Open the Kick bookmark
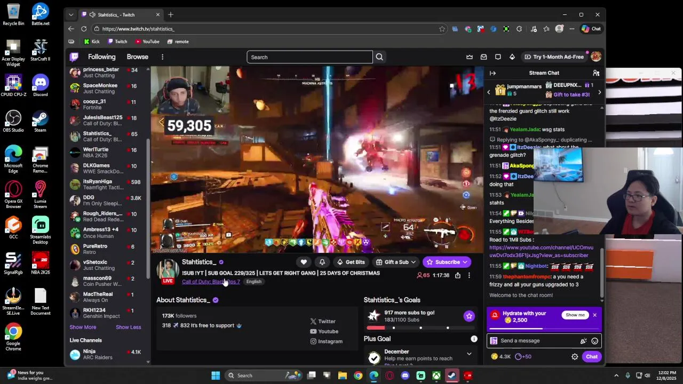The width and height of the screenshot is (683, 384). [92, 42]
